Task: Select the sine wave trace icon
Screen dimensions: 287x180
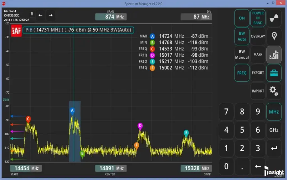Action: point(274,18)
